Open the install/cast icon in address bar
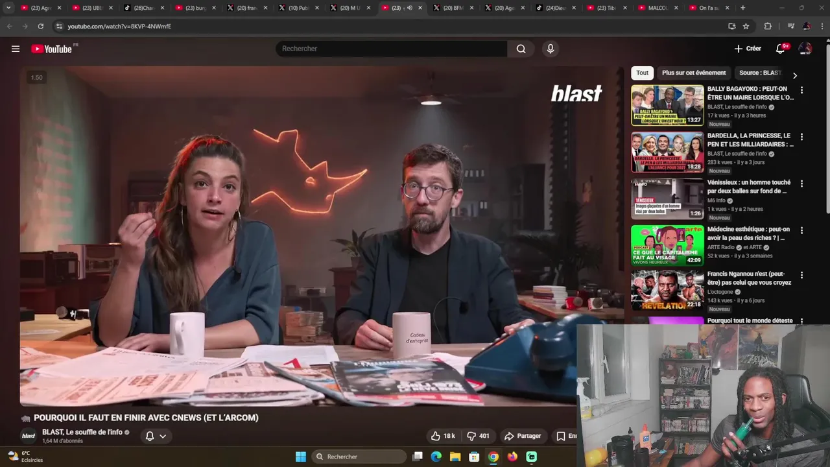Viewport: 830px width, 467px height. pos(731,26)
